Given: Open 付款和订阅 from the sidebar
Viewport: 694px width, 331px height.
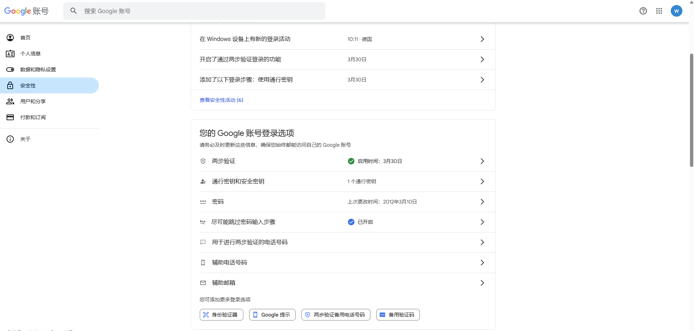Looking at the screenshot, I should (33, 117).
